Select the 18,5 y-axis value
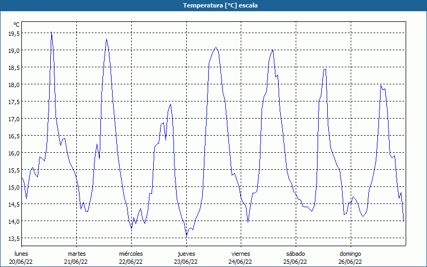The width and height of the screenshot is (427, 267). click(x=14, y=68)
